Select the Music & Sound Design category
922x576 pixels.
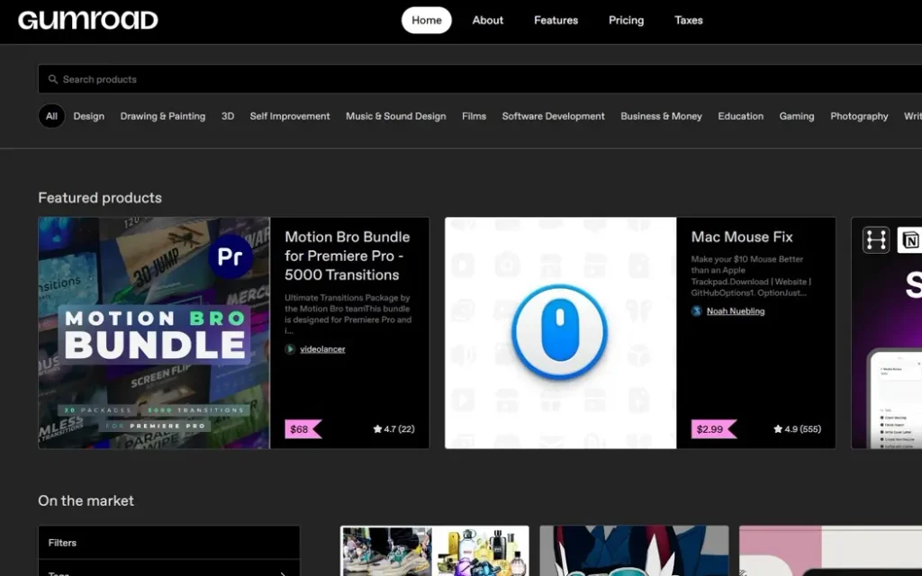click(x=396, y=116)
